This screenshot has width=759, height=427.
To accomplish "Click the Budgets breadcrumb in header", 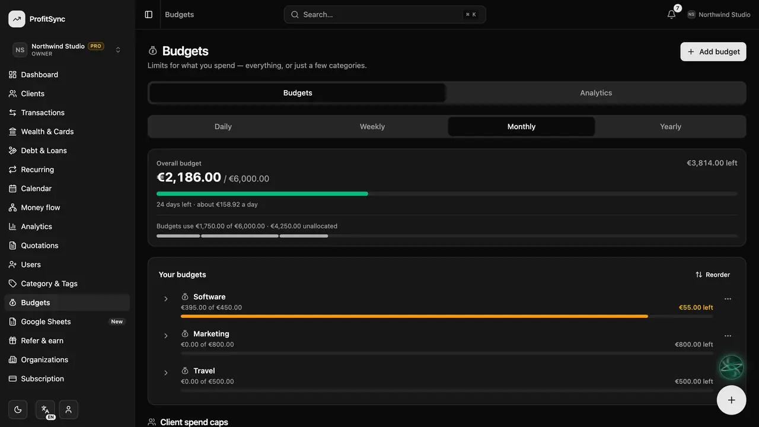I will coord(180,14).
